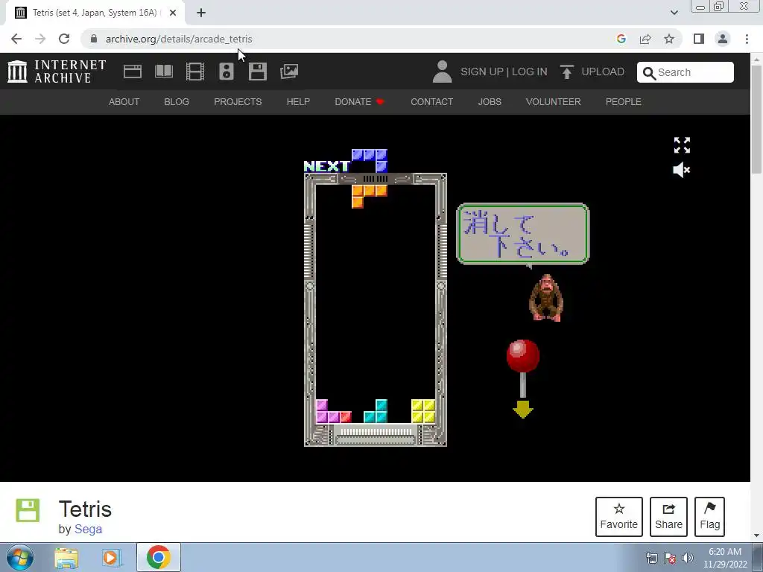Open the Audio speaker icon
Viewport: 763px width, 572px height.
(227, 71)
